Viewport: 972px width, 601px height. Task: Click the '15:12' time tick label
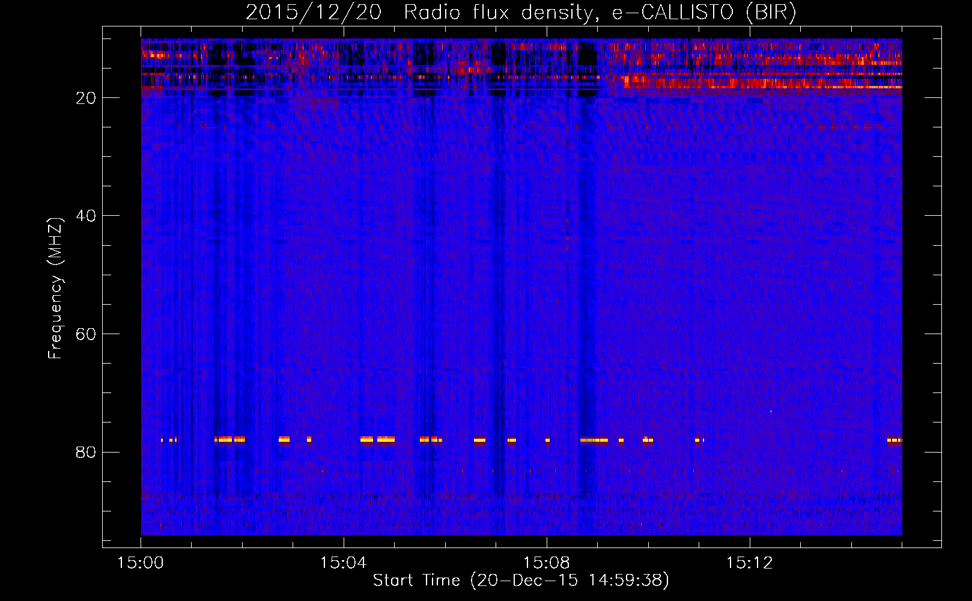tap(750, 563)
